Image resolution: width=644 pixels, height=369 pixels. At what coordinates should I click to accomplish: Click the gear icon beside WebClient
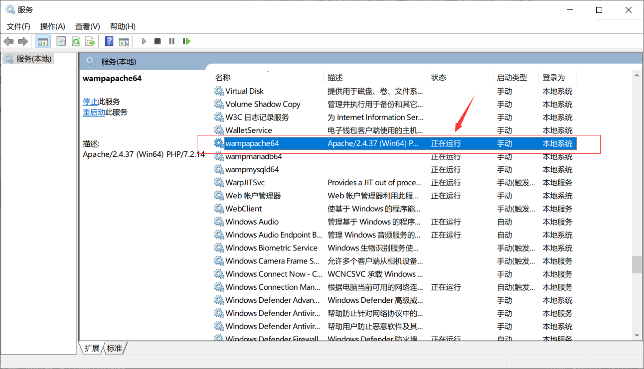pos(219,209)
